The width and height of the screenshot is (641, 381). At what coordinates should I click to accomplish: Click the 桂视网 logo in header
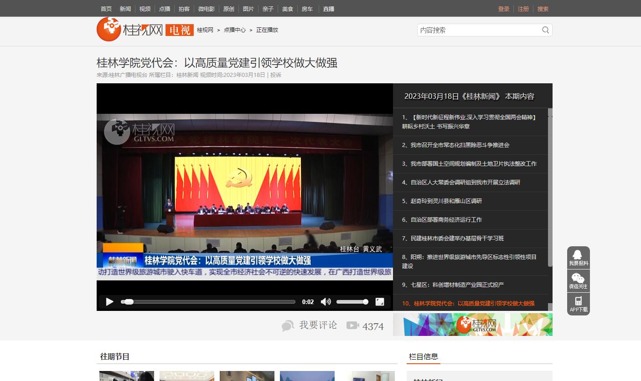130,30
